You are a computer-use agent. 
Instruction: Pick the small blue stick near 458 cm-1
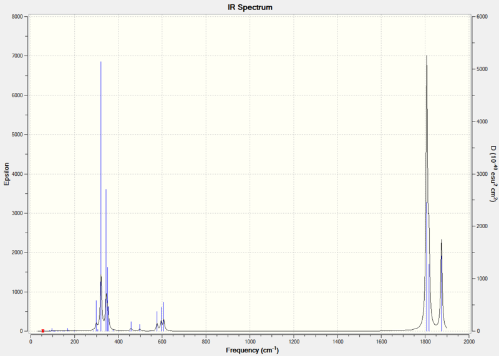(x=131, y=326)
